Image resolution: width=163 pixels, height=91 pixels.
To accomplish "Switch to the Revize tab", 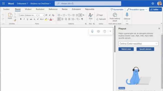I will (x=65, y=9).
